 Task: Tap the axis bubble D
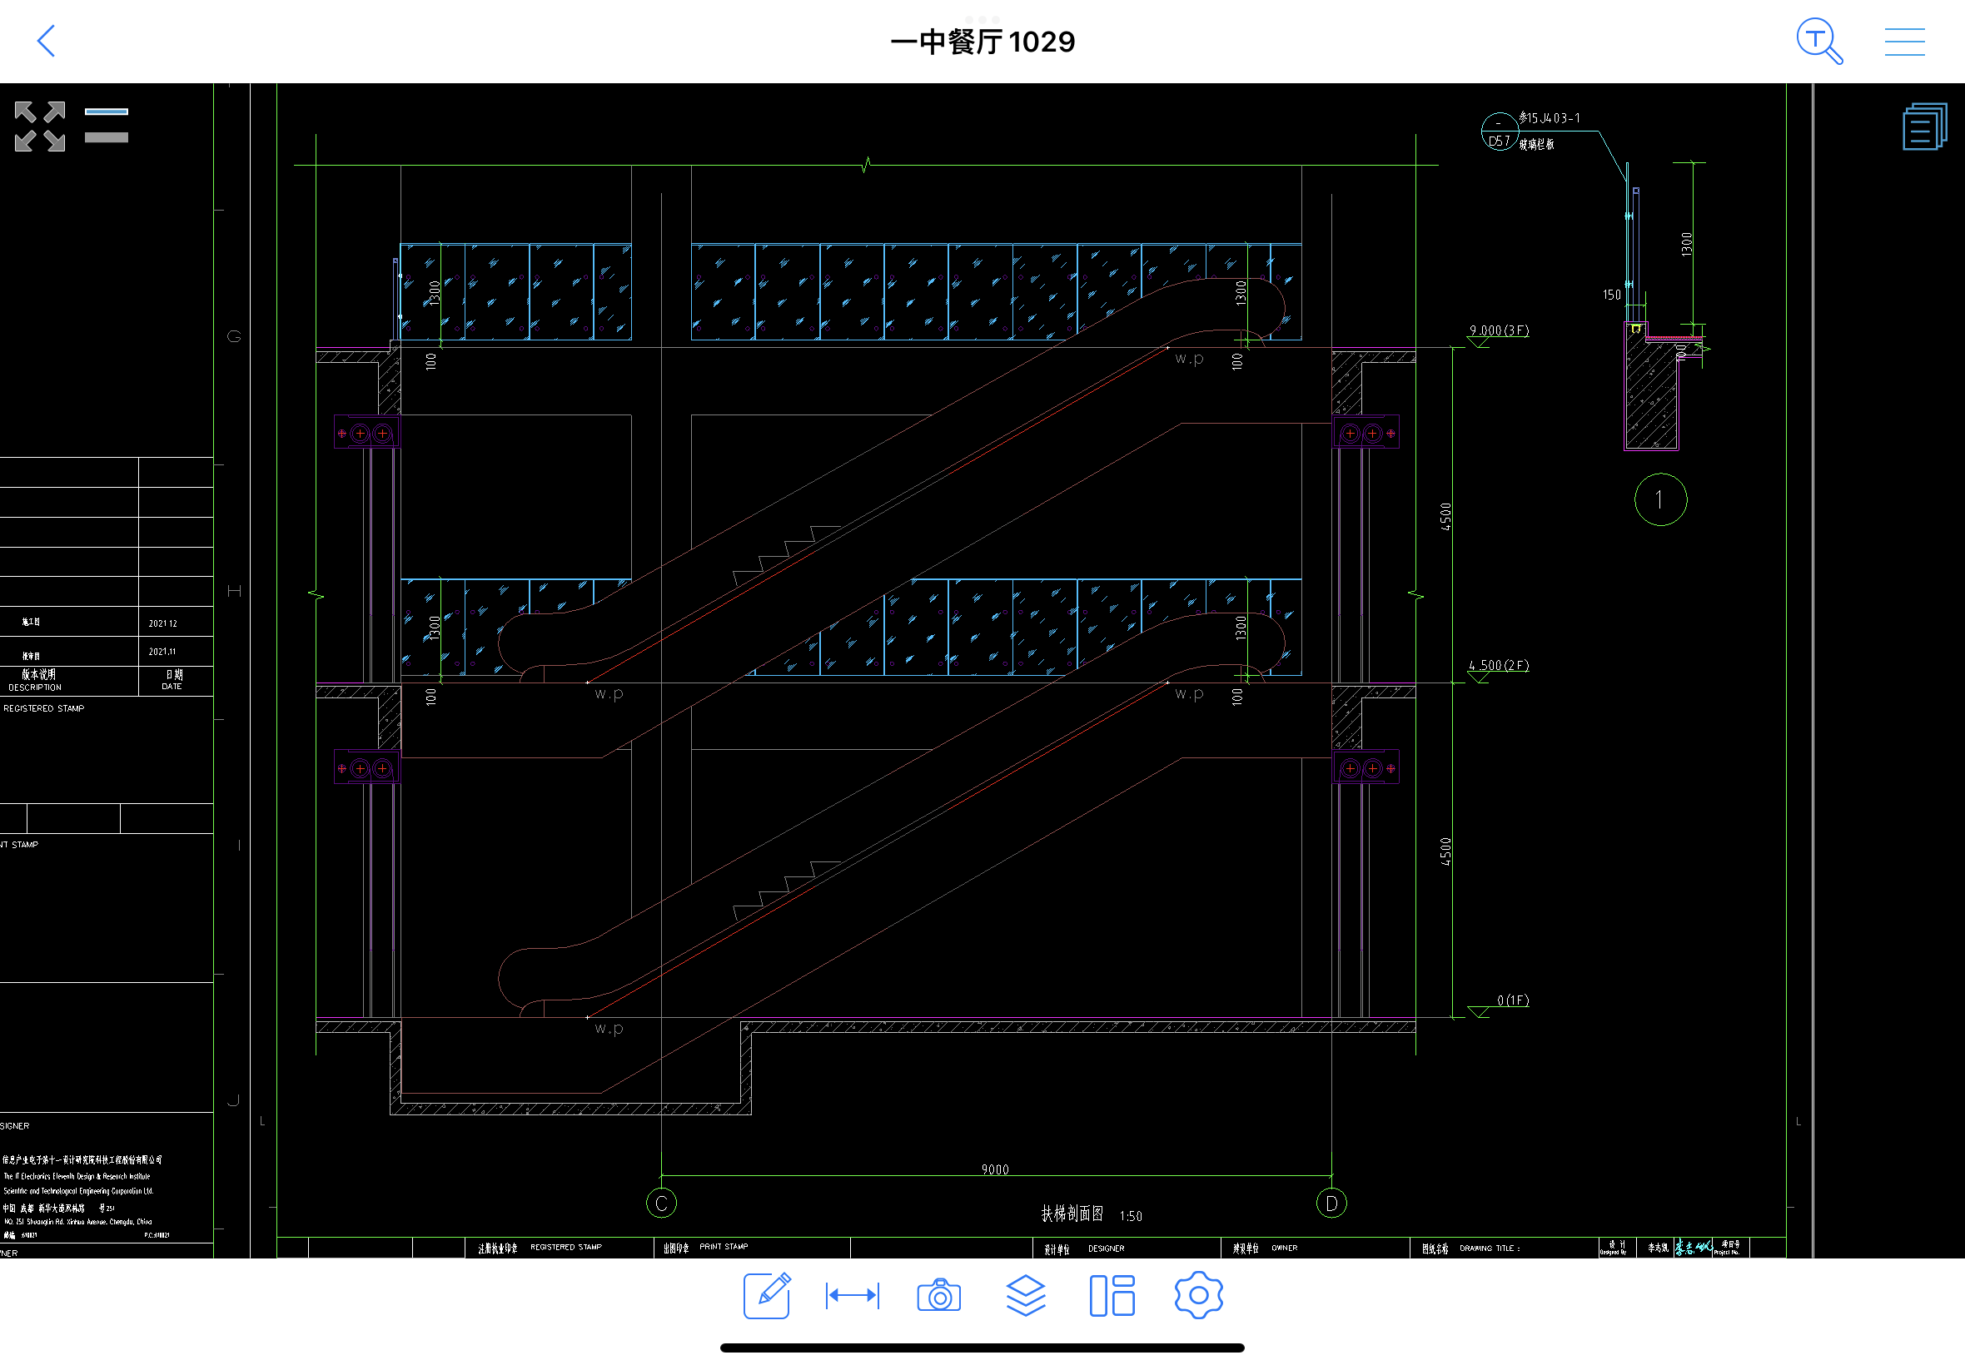point(1331,1204)
